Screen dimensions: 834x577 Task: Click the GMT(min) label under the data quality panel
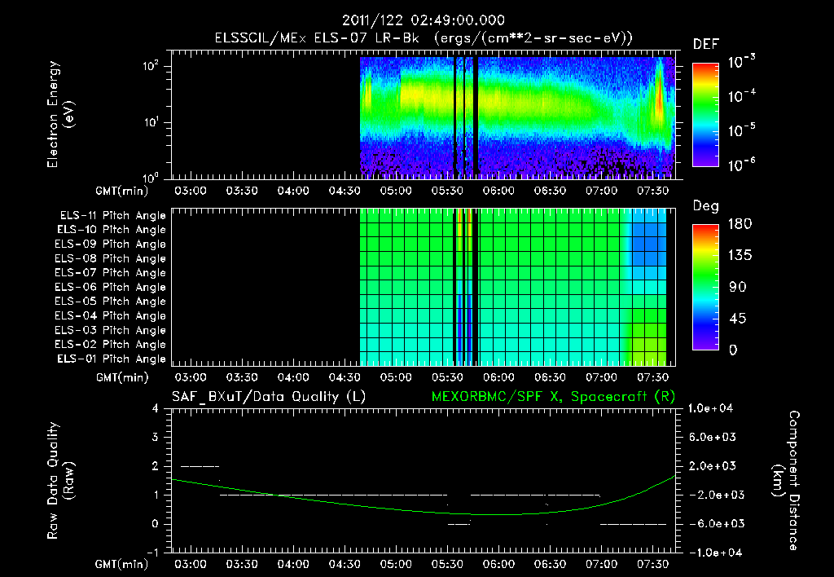pyautogui.click(x=122, y=565)
